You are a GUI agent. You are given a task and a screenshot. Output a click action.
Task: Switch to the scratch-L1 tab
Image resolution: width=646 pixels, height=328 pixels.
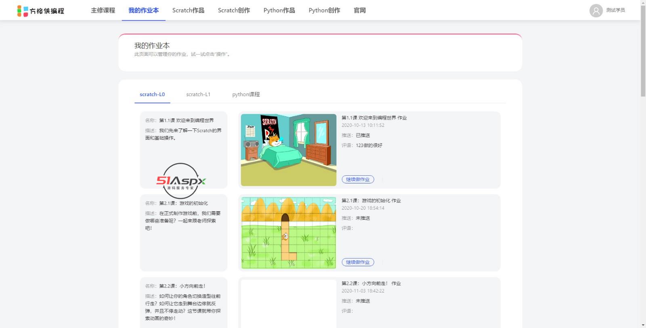pyautogui.click(x=198, y=95)
